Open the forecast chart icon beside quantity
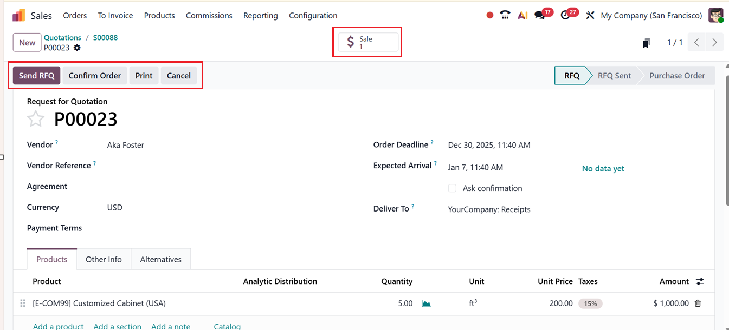This screenshot has width=729, height=330. pos(426,303)
